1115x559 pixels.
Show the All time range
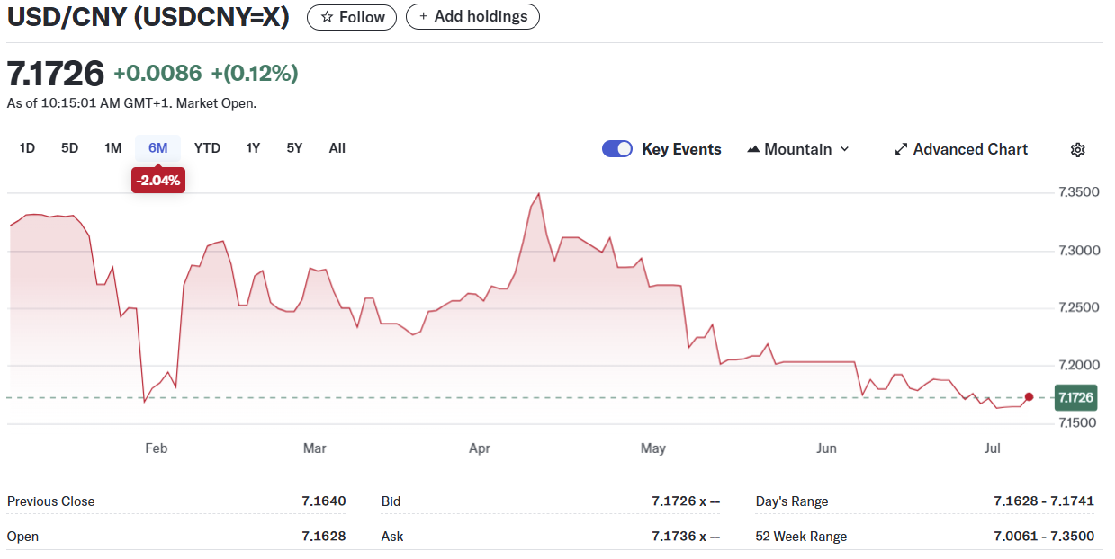pos(337,148)
